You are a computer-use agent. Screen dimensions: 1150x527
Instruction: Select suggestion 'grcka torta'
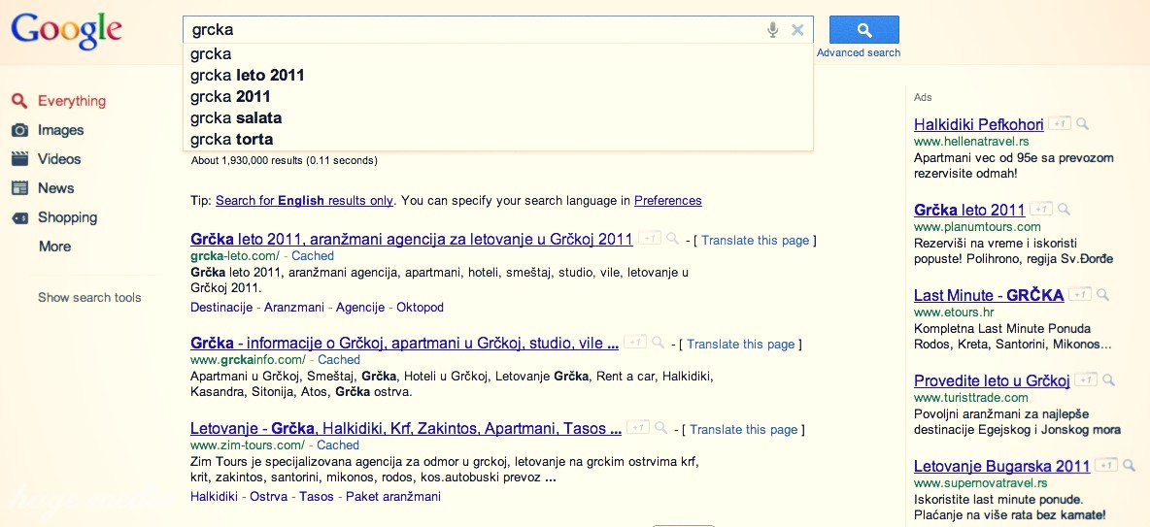click(498, 139)
